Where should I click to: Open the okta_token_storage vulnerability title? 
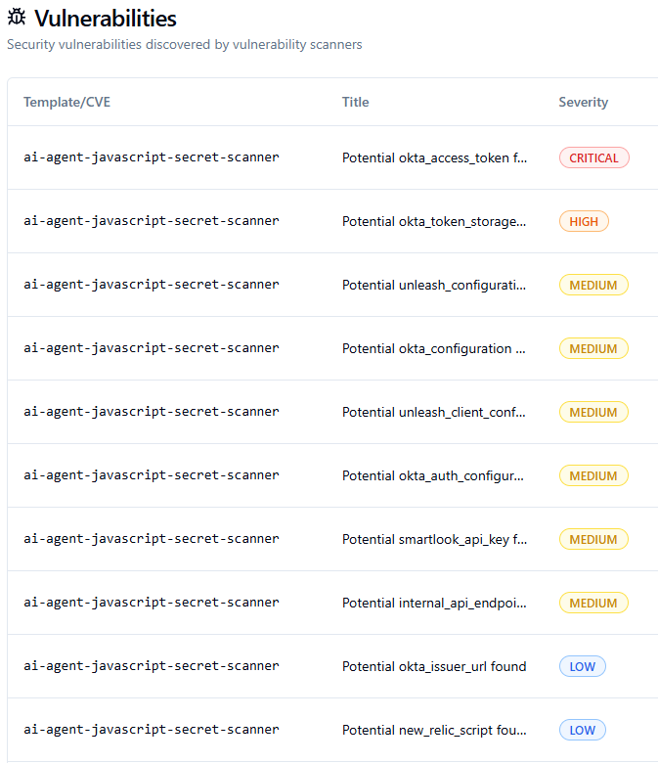[x=435, y=221]
